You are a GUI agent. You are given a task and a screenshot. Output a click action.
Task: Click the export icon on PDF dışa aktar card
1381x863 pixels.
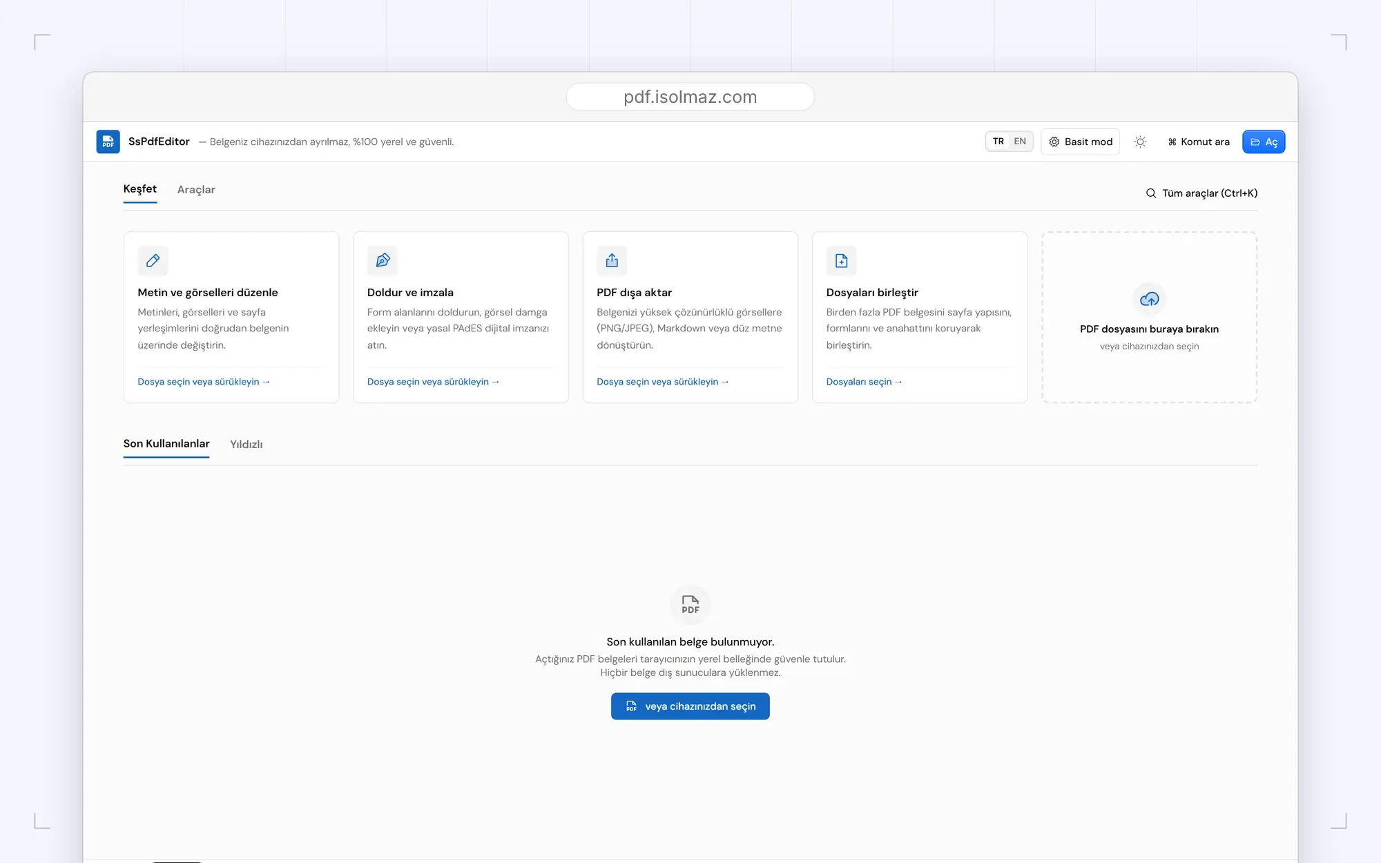612,260
